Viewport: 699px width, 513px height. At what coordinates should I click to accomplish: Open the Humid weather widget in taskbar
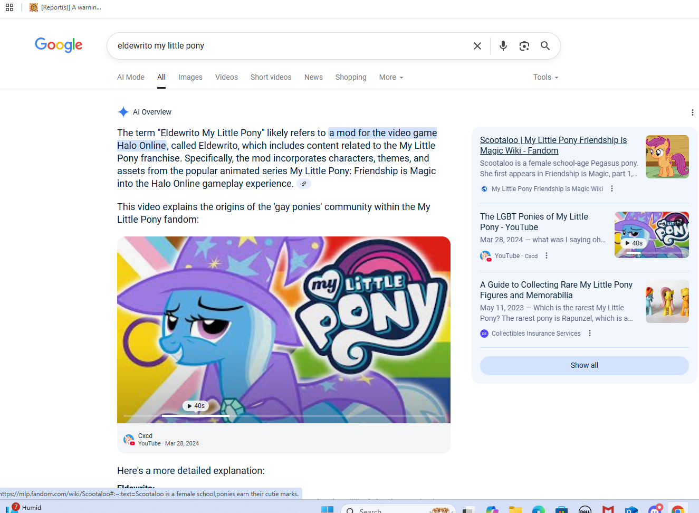pos(24,507)
